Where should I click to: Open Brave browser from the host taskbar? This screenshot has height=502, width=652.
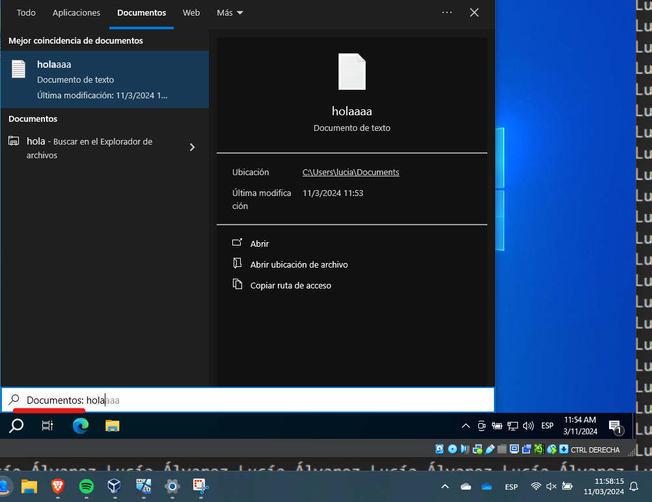coord(57,486)
